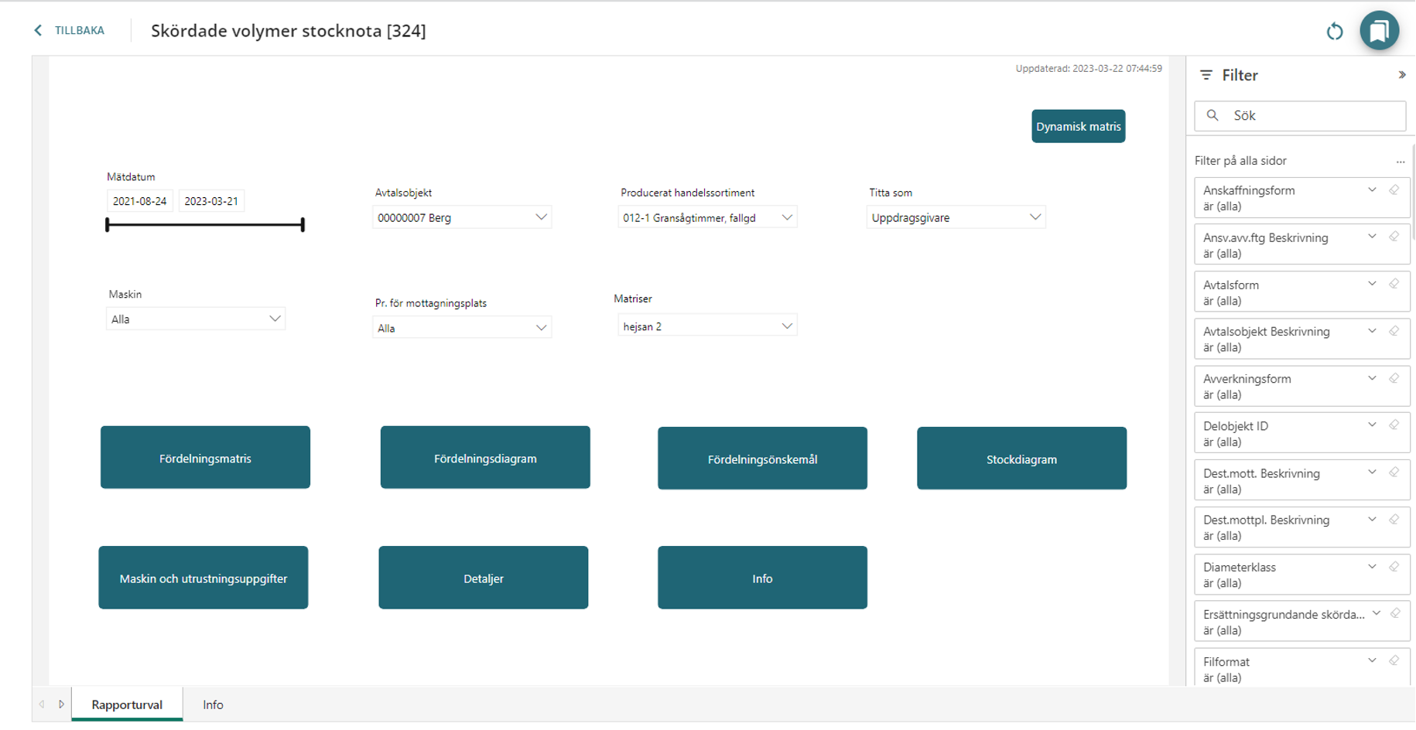
Task: Clear the Delobjekt ID filter eraser icon
Action: [x=1394, y=425]
